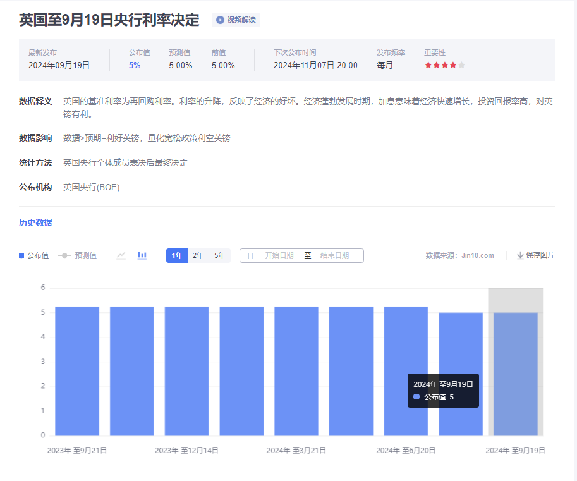Click the 公布值 5% value
The image size is (577, 481).
pyautogui.click(x=135, y=65)
